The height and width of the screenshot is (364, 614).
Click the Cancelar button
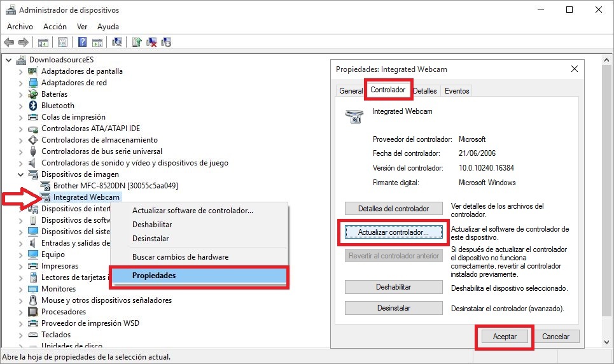point(555,337)
